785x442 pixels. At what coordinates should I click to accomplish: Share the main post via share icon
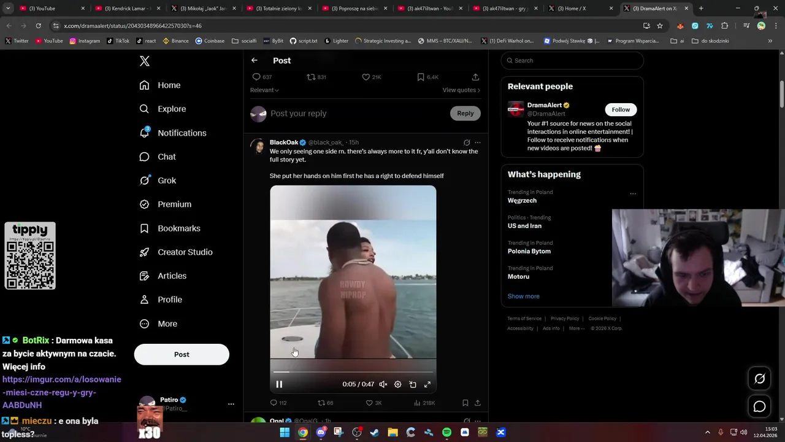(475, 77)
